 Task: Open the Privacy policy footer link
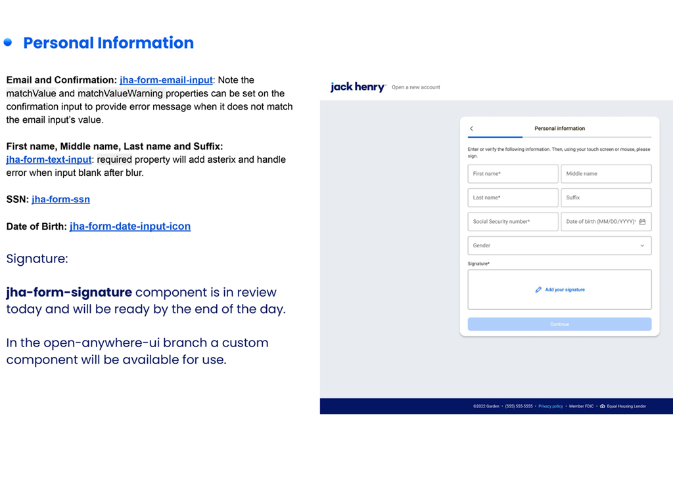tap(550, 406)
